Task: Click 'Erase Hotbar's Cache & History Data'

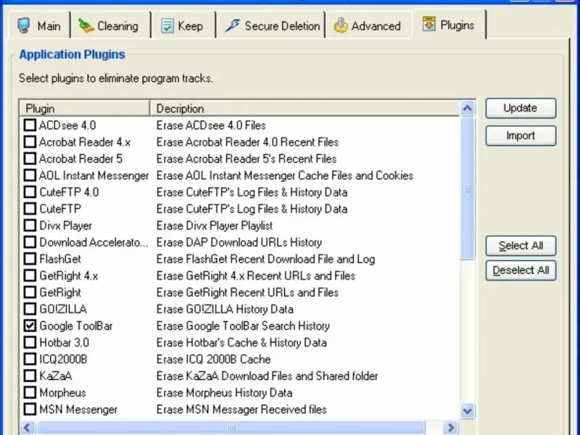Action: (x=241, y=342)
